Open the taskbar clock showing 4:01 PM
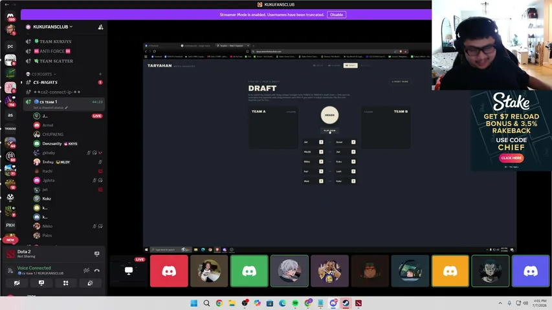Screen dimensions: 552x310 (540, 303)
